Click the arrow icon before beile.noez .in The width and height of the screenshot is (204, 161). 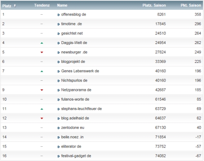pyautogui.click(x=58, y=137)
